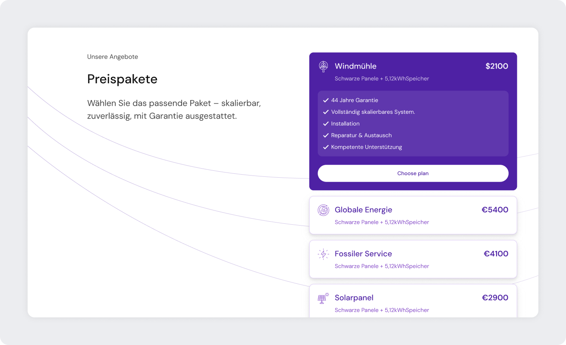Click the checkmark beside 44 Jahre Garantie
Viewport: 566px width, 345px height.
(x=326, y=100)
